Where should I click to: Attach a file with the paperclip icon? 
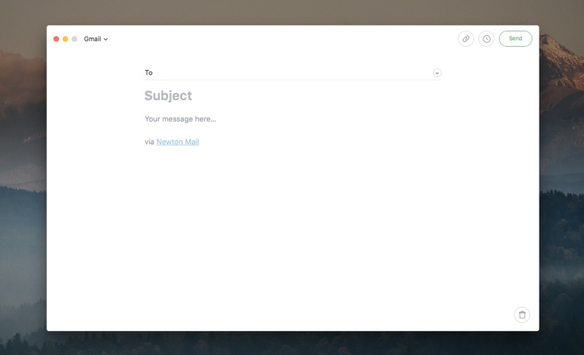[x=466, y=39]
